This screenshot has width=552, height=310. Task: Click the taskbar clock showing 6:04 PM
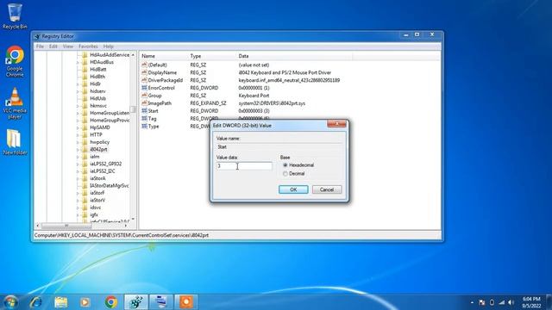coord(531,302)
